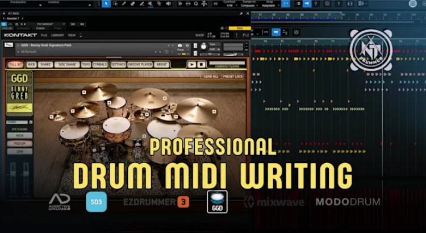Select the arrow pointer tool in toolbar

[106, 4]
